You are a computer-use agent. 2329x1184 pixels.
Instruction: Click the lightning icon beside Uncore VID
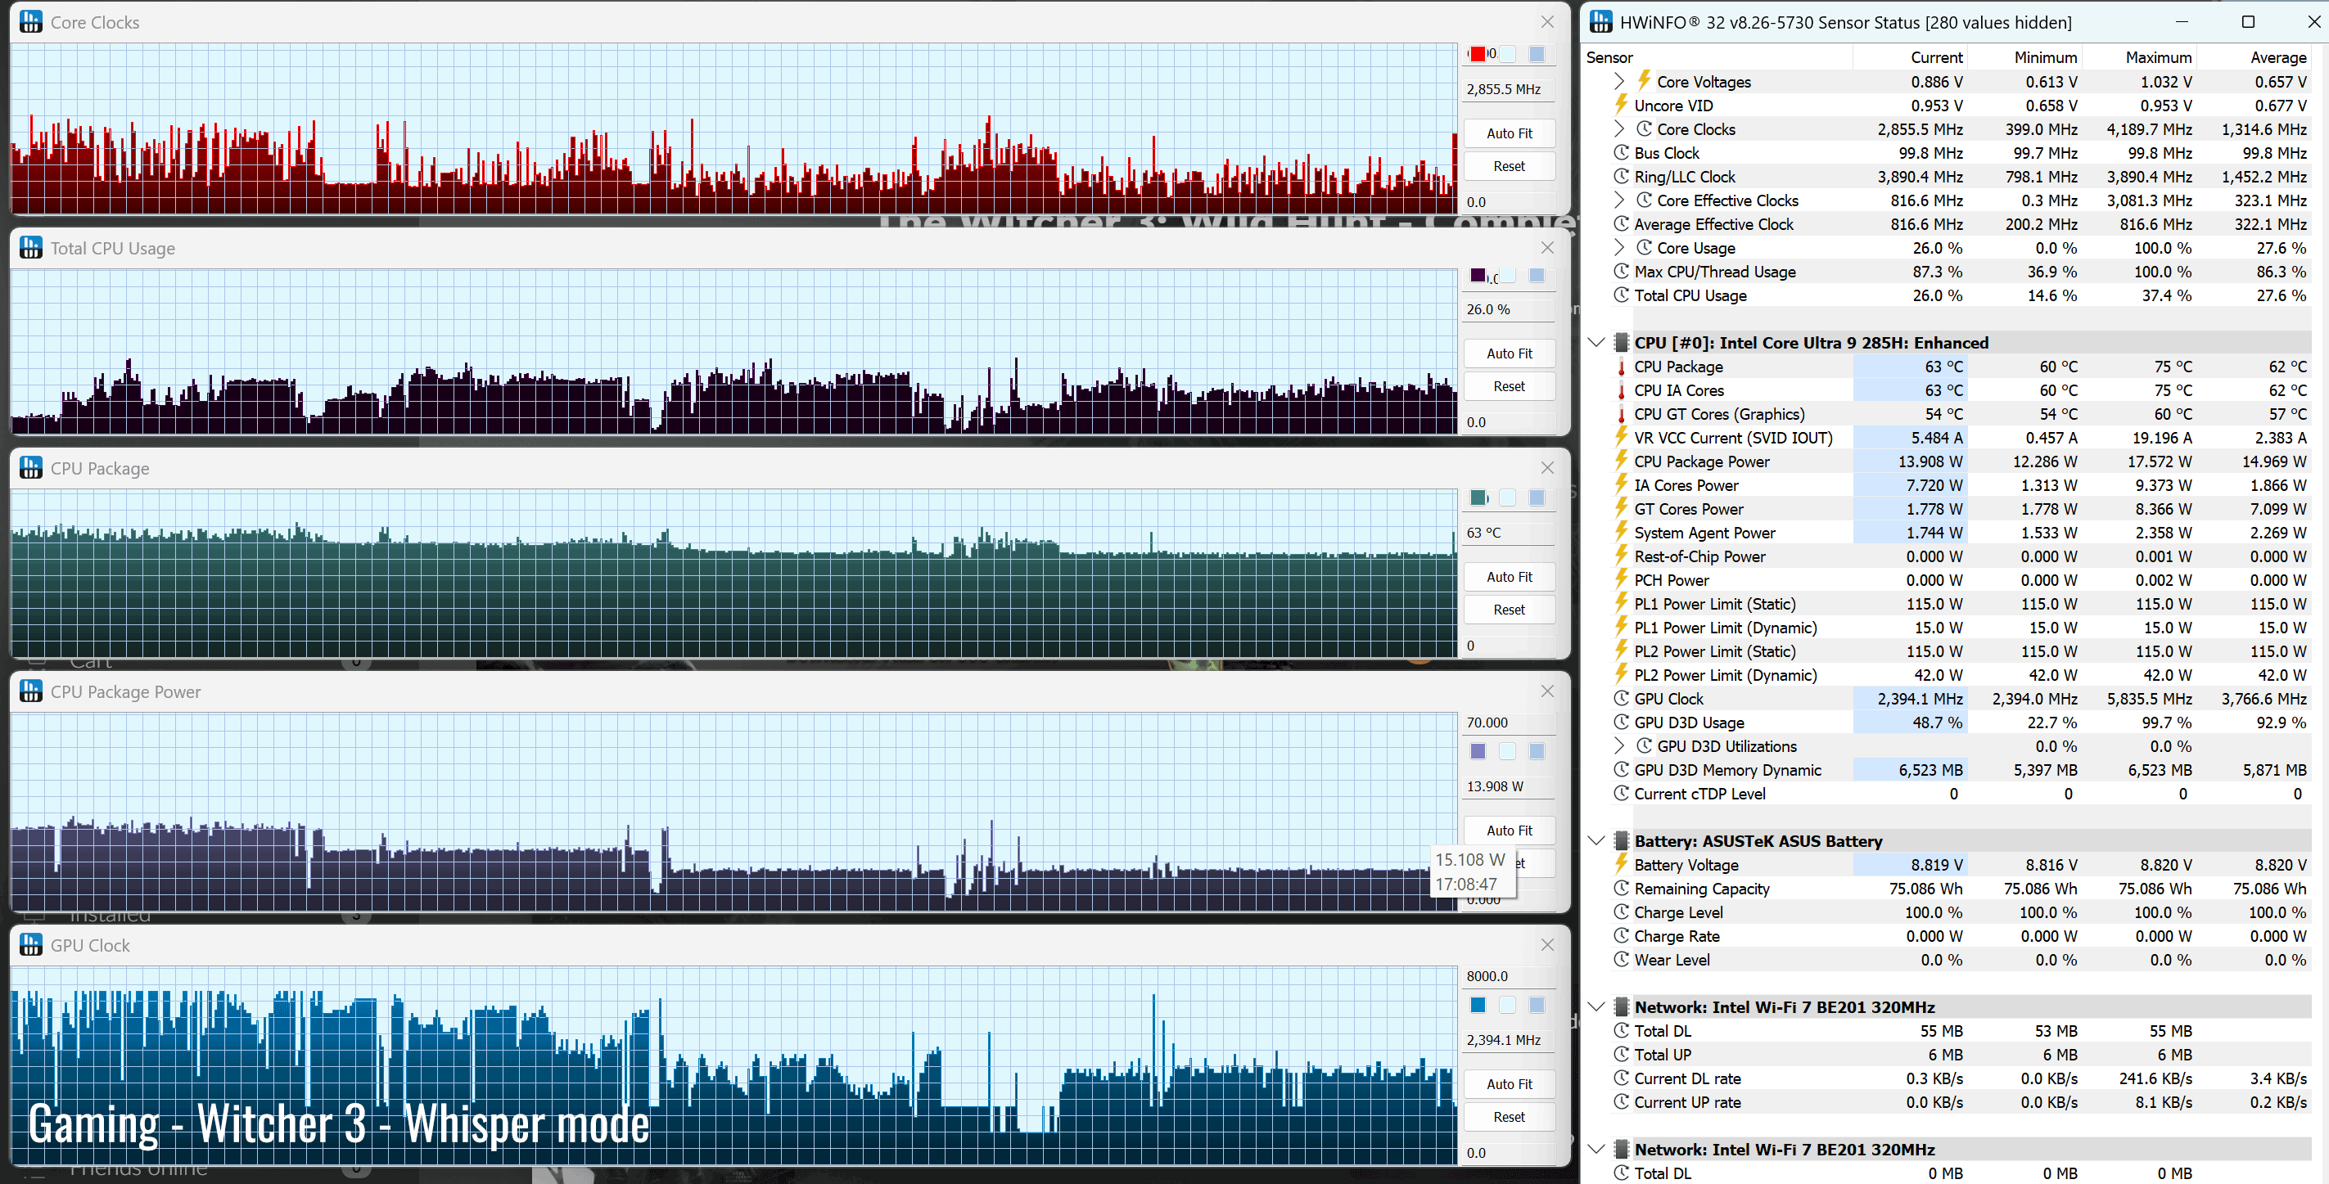tap(1621, 105)
